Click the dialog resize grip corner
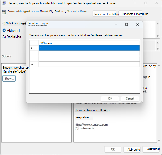The width and height of the screenshot is (162, 155). click(141, 102)
